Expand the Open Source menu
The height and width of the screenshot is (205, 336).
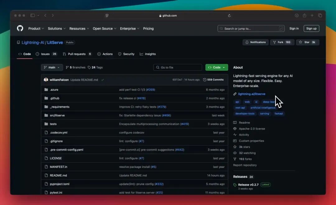[104, 29]
